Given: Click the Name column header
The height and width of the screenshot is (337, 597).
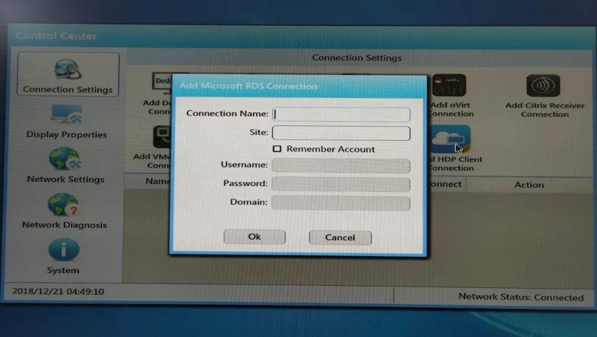Looking at the screenshot, I should (x=158, y=181).
